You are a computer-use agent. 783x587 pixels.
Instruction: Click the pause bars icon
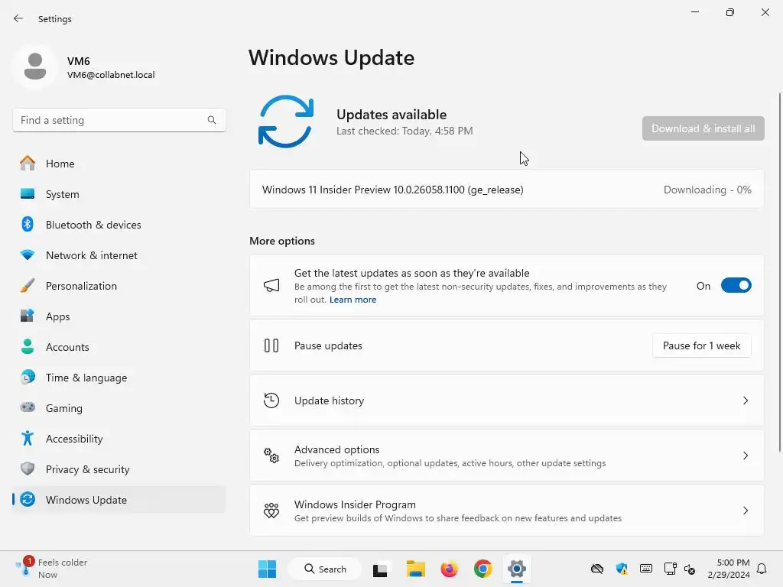click(x=271, y=345)
